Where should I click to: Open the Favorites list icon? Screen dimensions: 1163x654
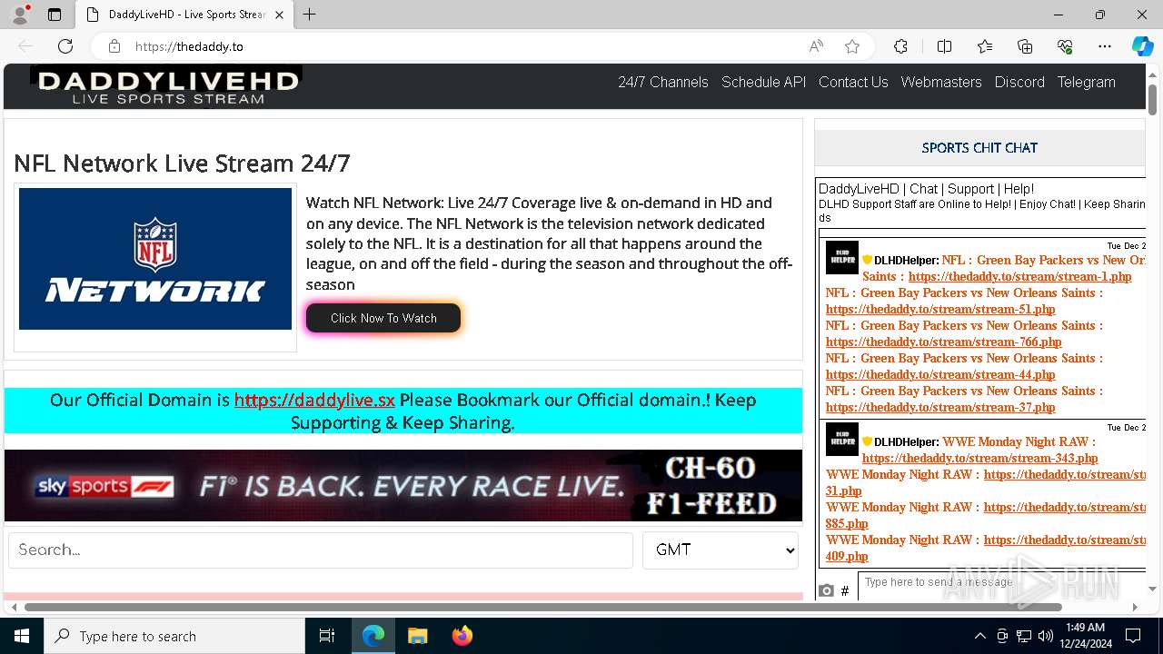985,46
